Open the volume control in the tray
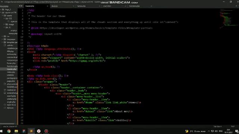The width and height of the screenshot is (239, 134). click(x=216, y=131)
